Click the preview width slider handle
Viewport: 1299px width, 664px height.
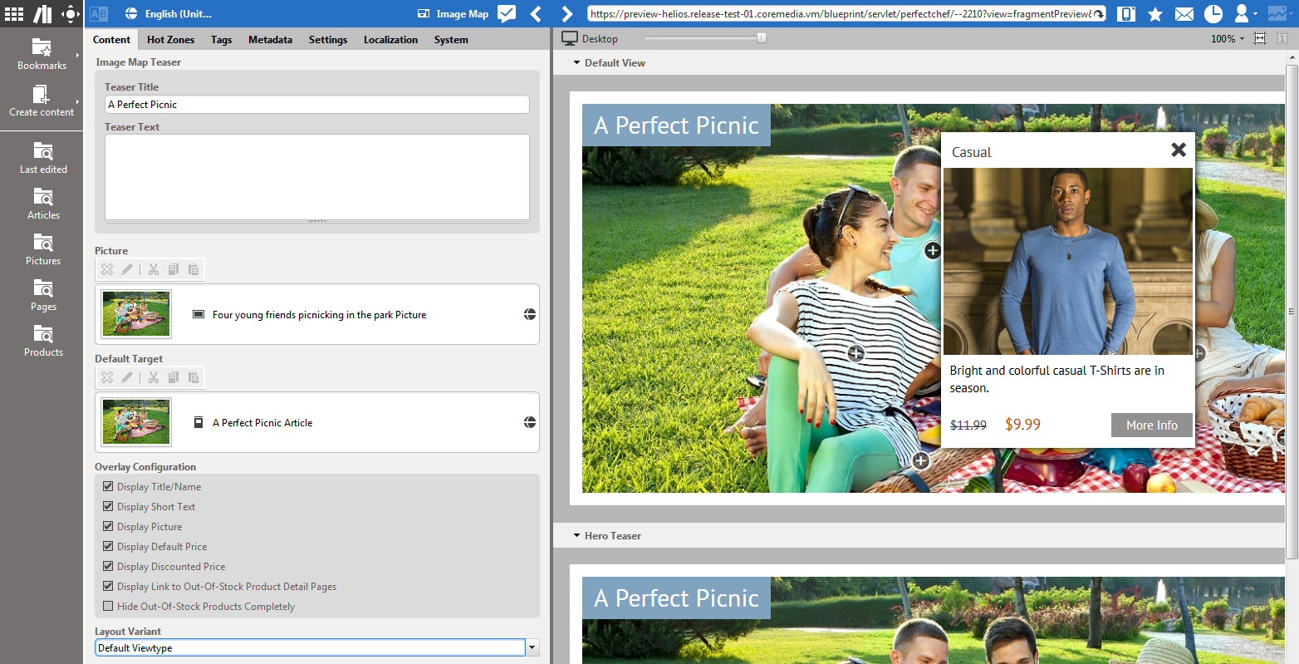(762, 38)
